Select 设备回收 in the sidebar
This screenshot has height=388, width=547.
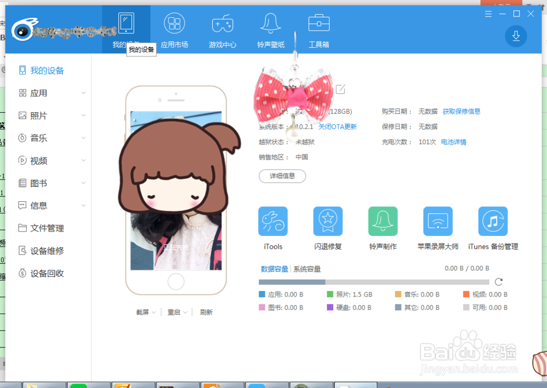[45, 273]
